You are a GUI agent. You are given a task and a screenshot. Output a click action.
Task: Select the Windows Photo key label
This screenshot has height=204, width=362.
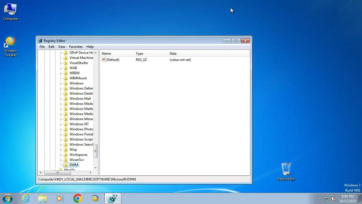81,129
